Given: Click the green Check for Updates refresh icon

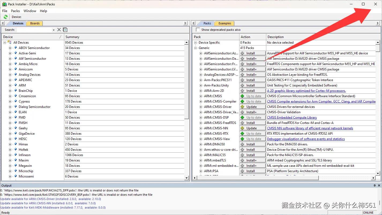Looking at the screenshot, I should [6, 17].
